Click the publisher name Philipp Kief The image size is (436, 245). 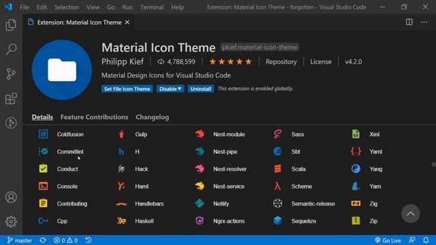[123, 62]
